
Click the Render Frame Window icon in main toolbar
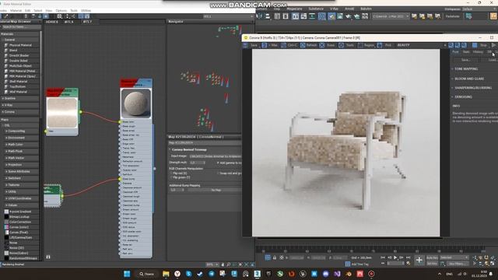click(340, 16)
